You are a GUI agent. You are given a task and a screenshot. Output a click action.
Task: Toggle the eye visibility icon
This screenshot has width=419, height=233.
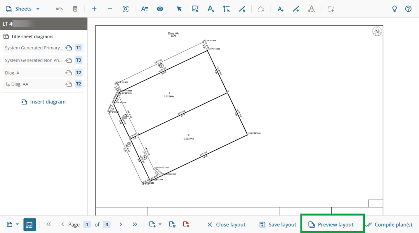[x=160, y=9]
